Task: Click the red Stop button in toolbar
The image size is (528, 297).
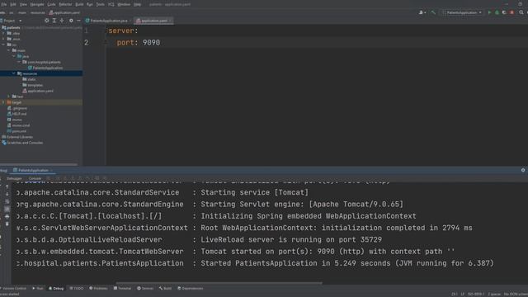Action: (x=512, y=12)
